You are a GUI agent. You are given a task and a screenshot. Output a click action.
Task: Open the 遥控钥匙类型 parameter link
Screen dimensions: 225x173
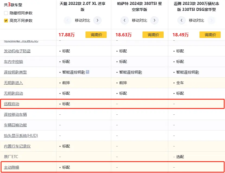15,72
